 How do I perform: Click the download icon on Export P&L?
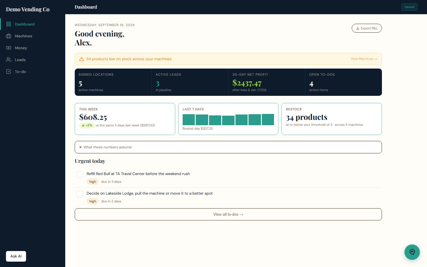[x=358, y=28]
